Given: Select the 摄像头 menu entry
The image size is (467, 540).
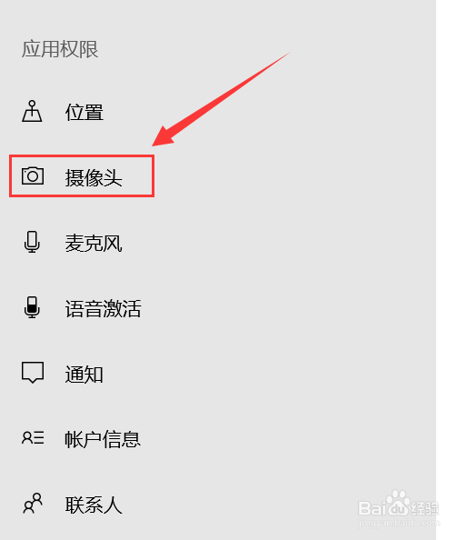Looking at the screenshot, I should tap(82, 176).
